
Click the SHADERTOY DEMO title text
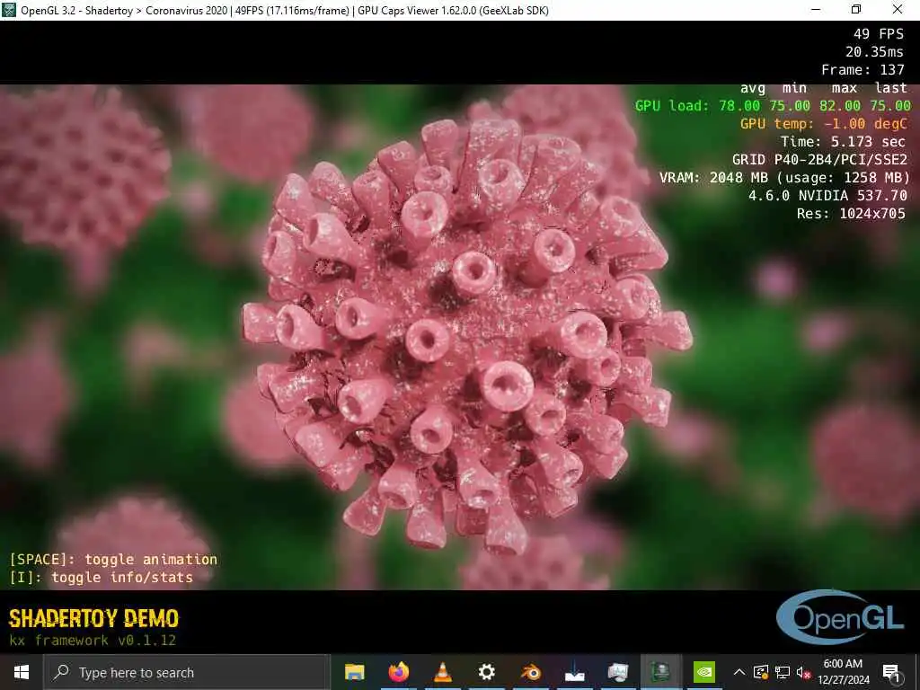93,618
